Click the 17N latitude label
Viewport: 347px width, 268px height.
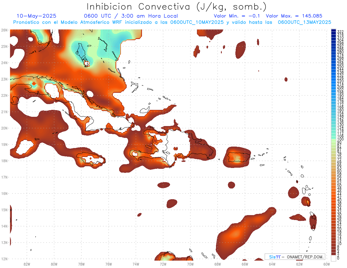pos(4,177)
